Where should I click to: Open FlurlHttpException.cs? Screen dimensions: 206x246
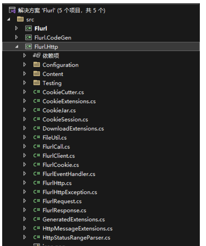tap(70, 192)
